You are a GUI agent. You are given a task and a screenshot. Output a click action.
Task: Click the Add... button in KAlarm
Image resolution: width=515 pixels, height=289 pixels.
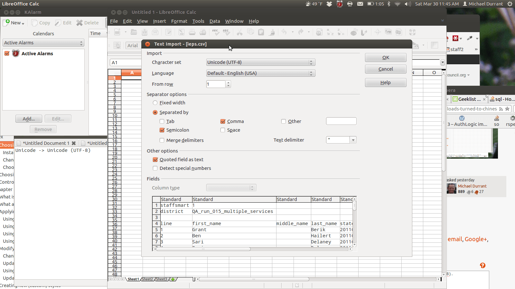coord(29,119)
